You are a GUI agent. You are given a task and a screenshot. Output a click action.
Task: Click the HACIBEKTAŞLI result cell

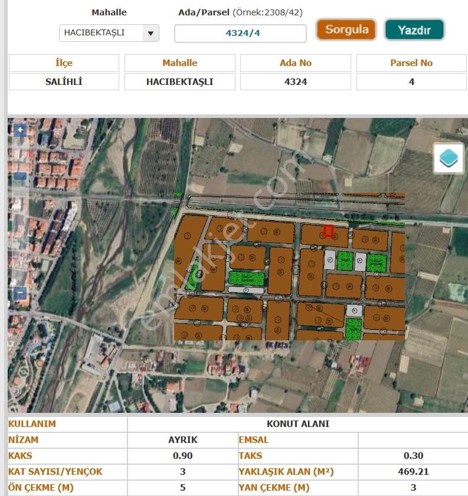(x=180, y=82)
